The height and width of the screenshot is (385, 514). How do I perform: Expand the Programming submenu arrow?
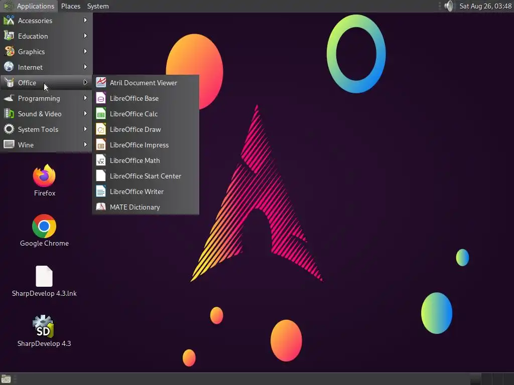pyautogui.click(x=85, y=98)
